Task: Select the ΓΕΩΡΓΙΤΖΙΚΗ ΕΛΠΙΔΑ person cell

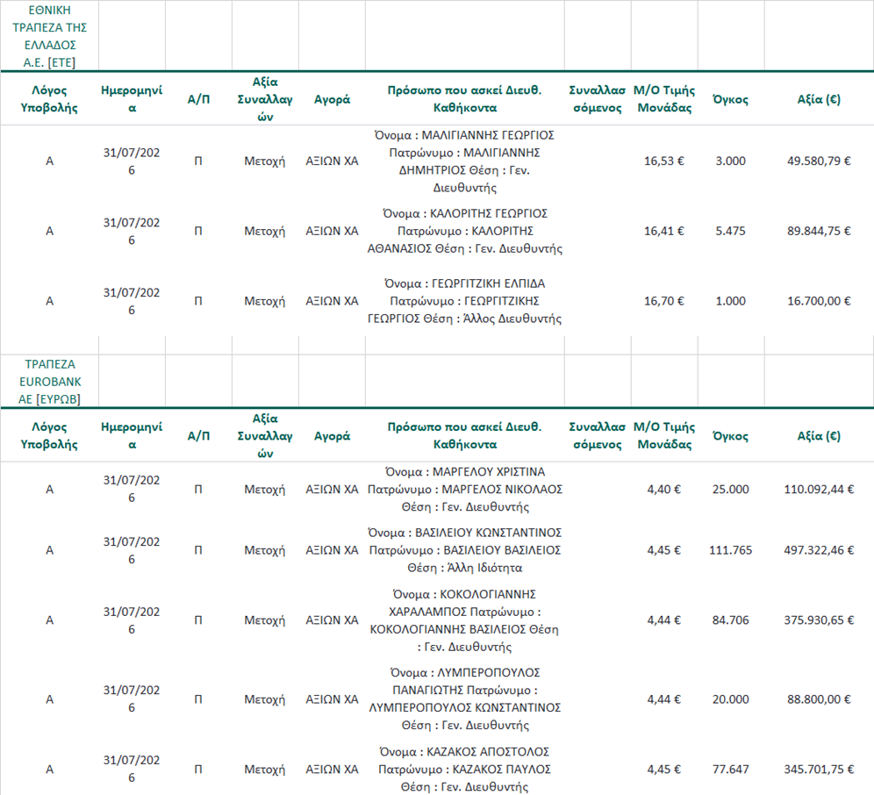Action: (465, 301)
